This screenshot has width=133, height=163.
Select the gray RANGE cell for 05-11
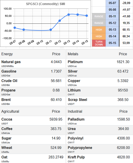(x=99, y=17)
